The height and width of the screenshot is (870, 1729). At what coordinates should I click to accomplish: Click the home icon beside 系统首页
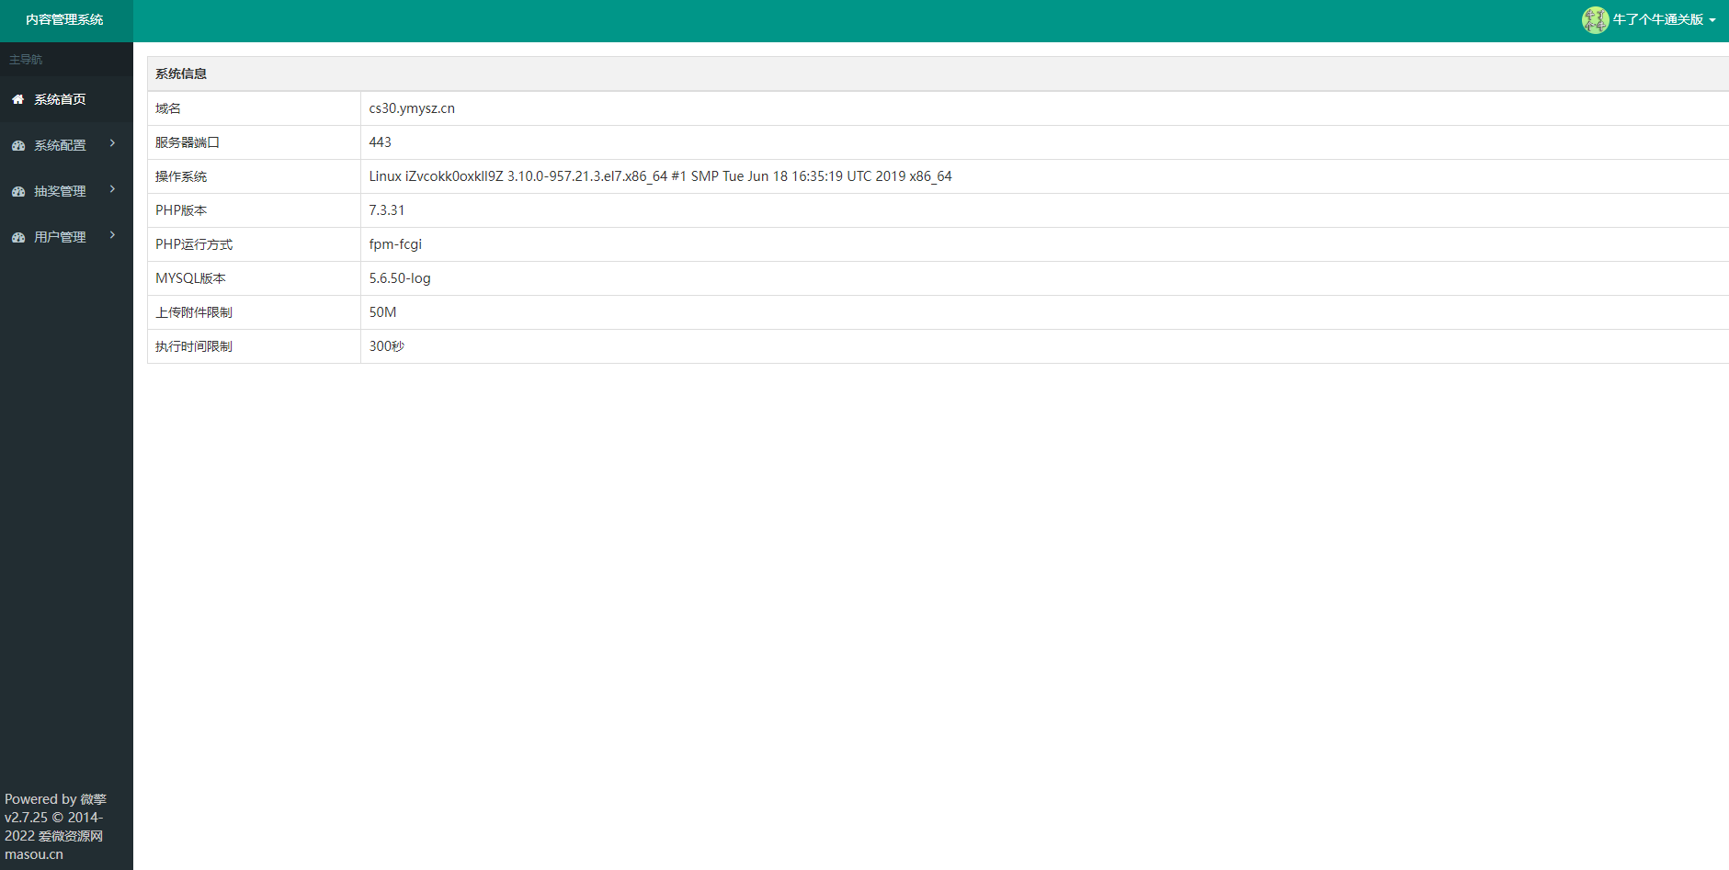tap(17, 99)
